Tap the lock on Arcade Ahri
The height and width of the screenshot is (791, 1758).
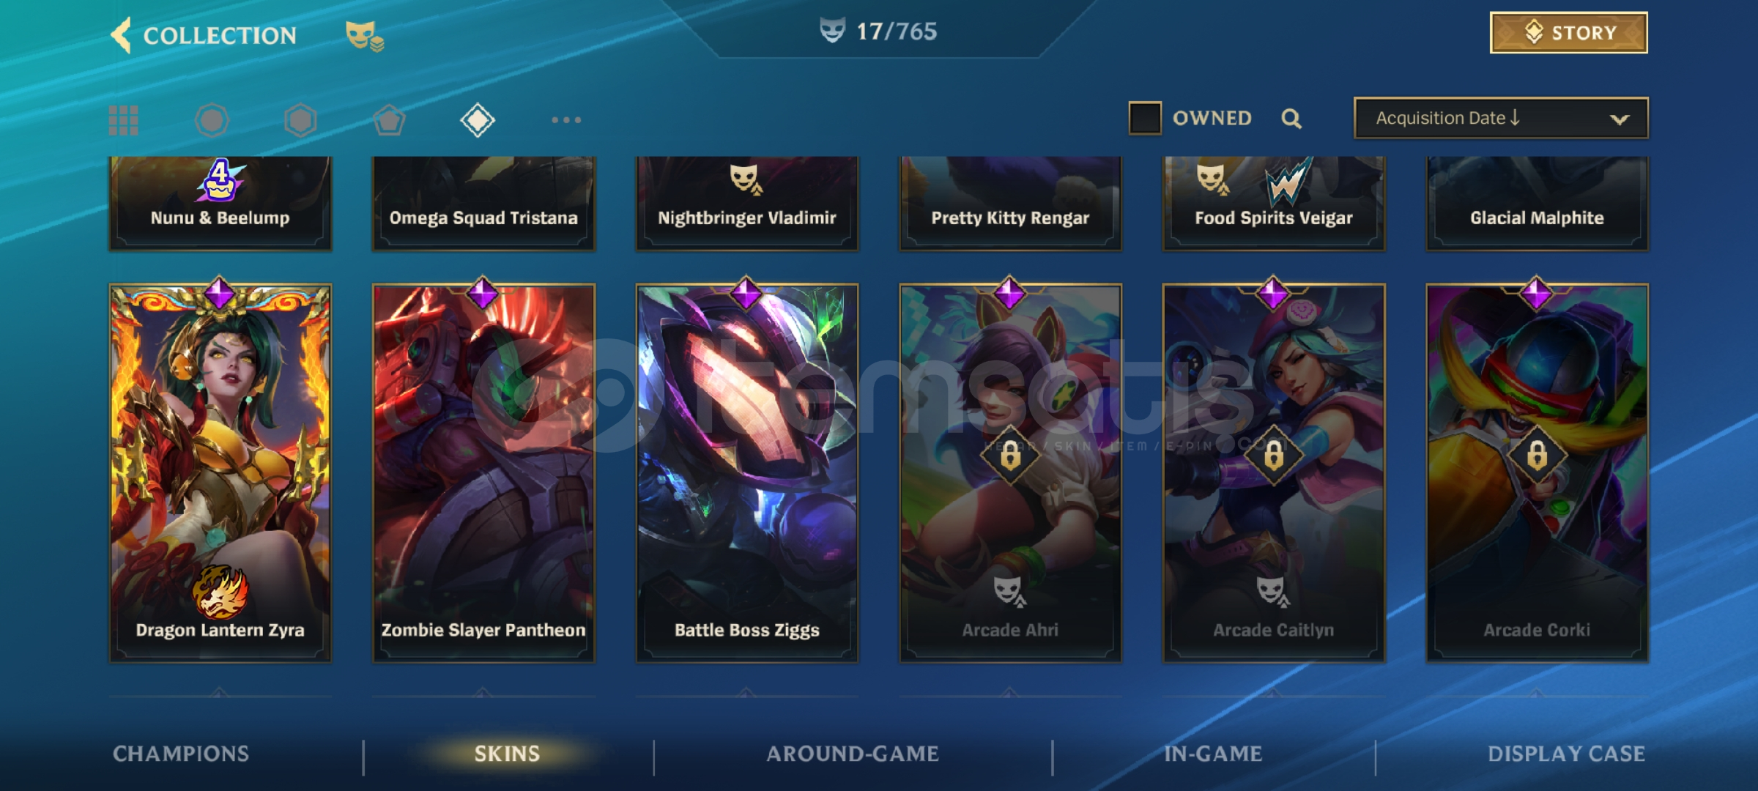pyautogui.click(x=1010, y=455)
